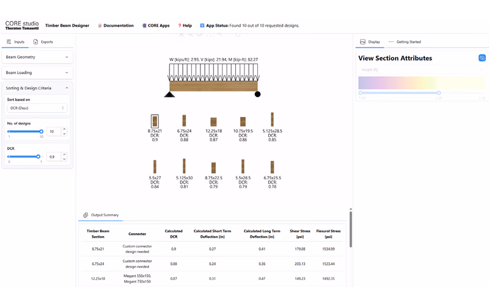
Task: Click the left handle of attribute range slider
Action: click(360, 93)
